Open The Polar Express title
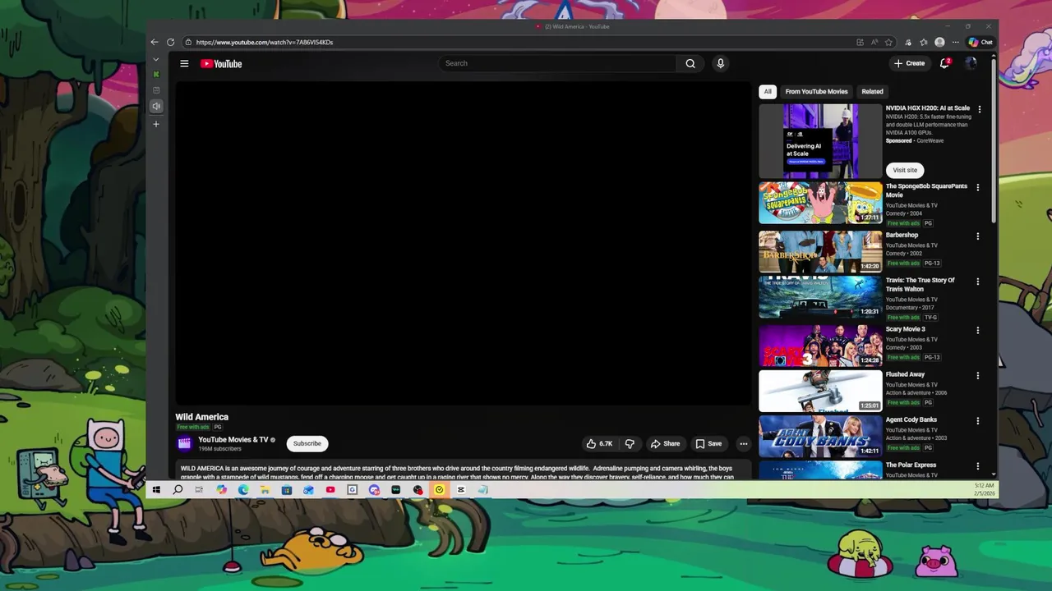The width and height of the screenshot is (1052, 591). [911, 465]
